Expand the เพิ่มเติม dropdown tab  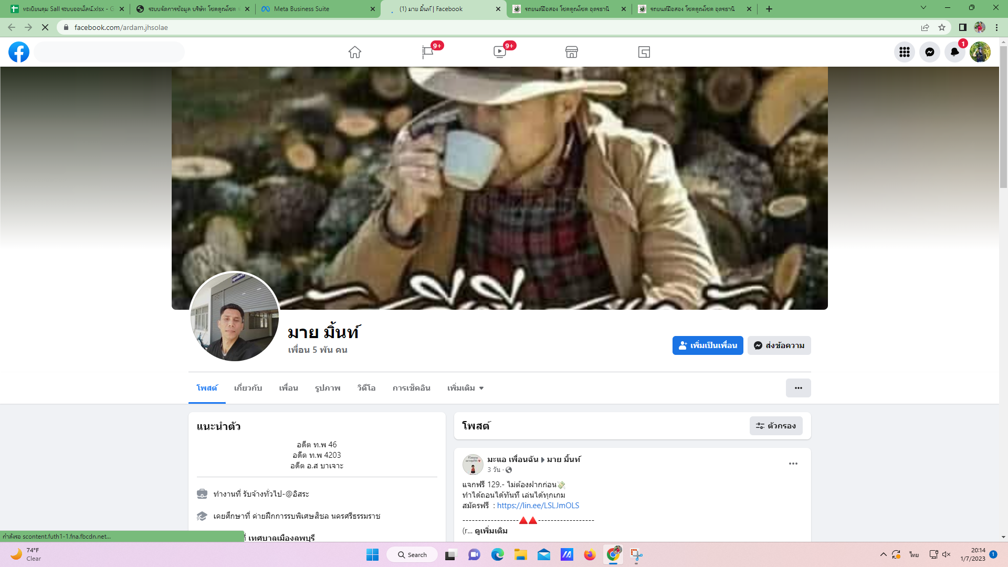coord(465,388)
